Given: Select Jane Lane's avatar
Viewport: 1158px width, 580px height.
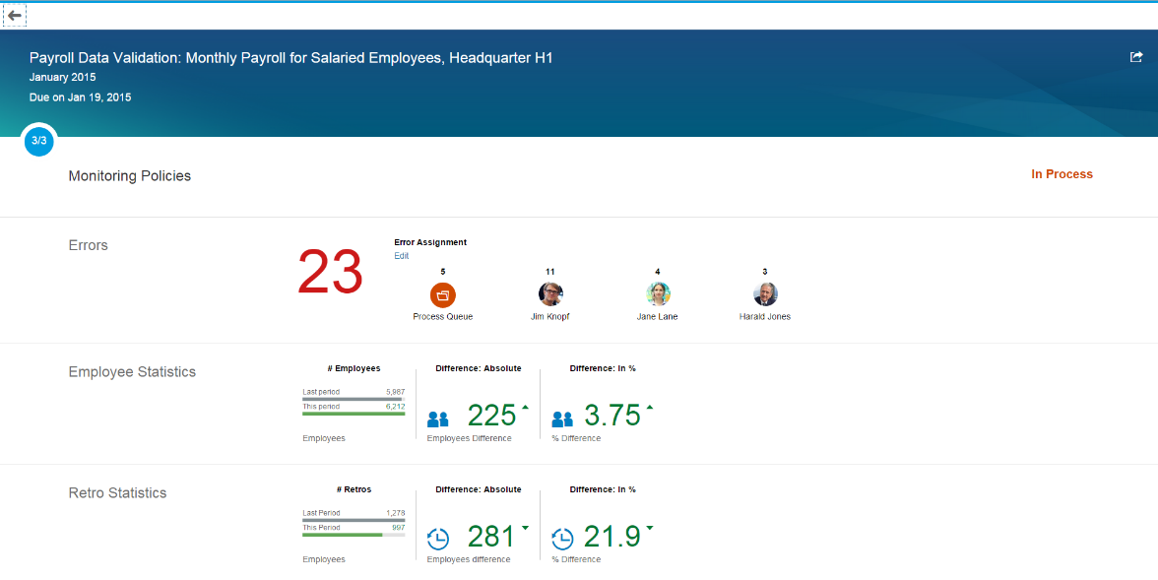Looking at the screenshot, I should [x=658, y=294].
